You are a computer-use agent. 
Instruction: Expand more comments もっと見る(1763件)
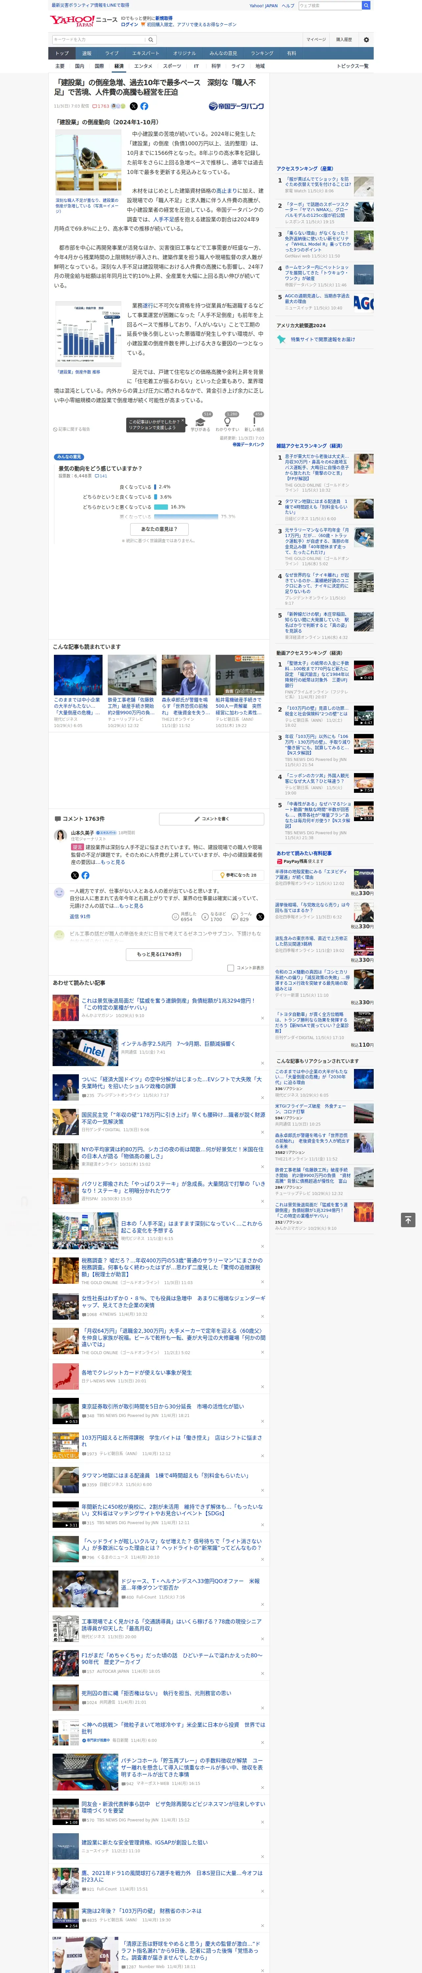click(x=159, y=954)
